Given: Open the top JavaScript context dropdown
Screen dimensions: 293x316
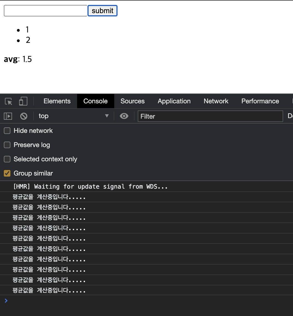Looking at the screenshot, I should [74, 116].
